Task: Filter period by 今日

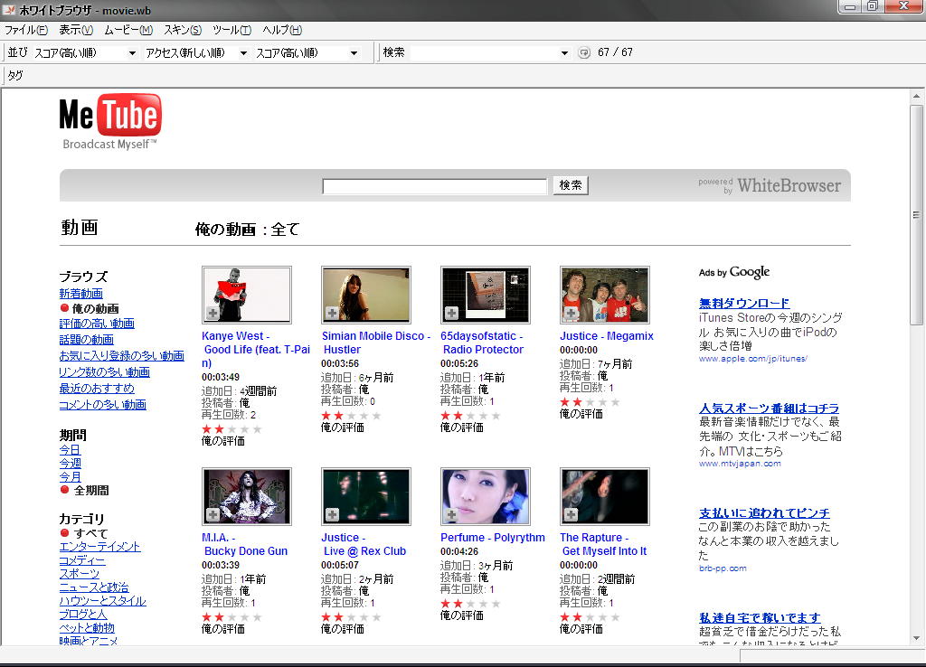Action: point(70,450)
